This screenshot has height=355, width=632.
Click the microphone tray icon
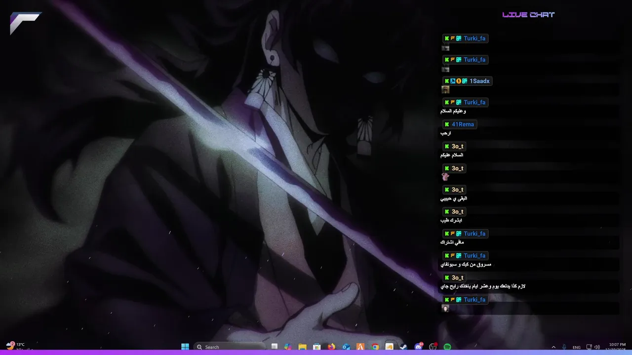pos(564,347)
